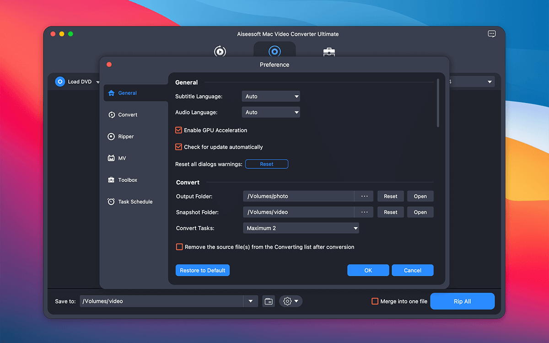Click Reset for all dialogs warnings
Screen dimensions: 549x343
(x=267, y=164)
